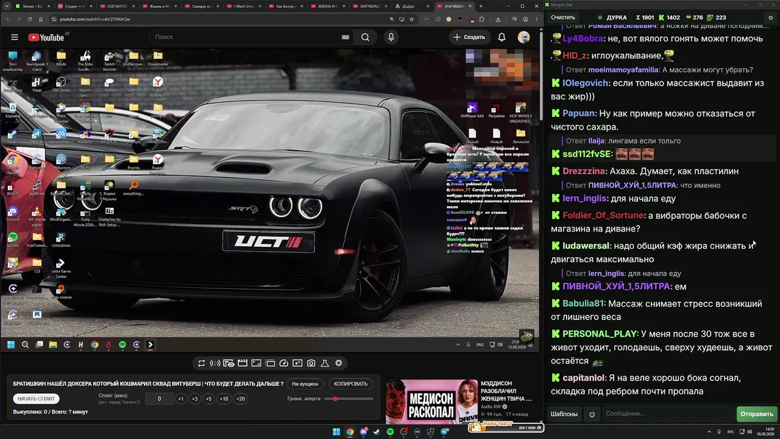Add +10 minutes to split
Screen dimensions: 780x439
click(x=224, y=399)
